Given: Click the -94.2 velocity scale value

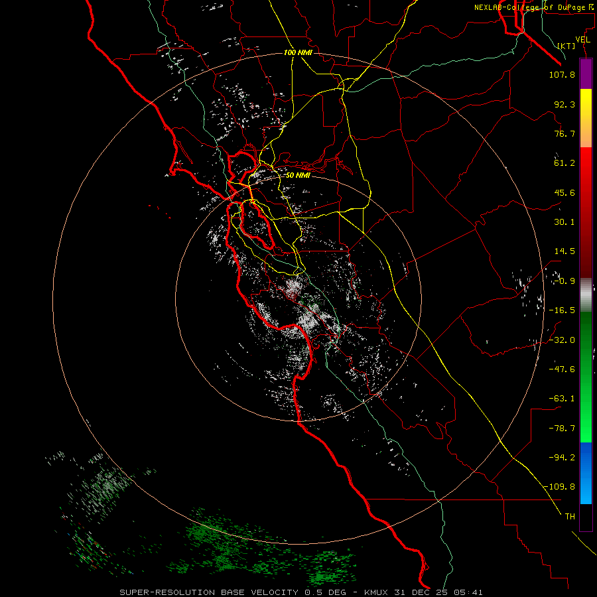Looking at the screenshot, I should (x=562, y=458).
